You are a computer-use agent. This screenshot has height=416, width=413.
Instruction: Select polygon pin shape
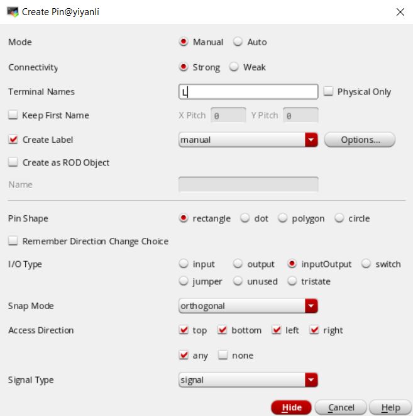283,218
